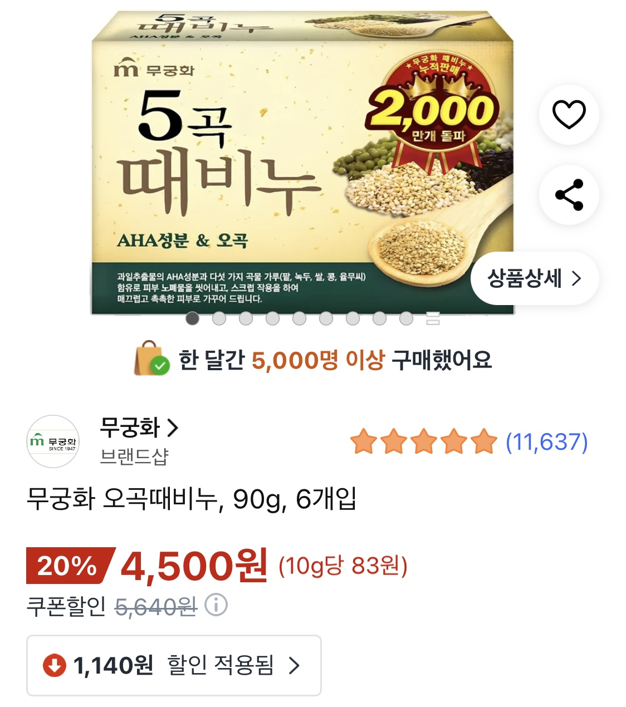Tap the chevron in 할인 적용됨 box
This screenshot has height=707, width=626.
(294, 665)
